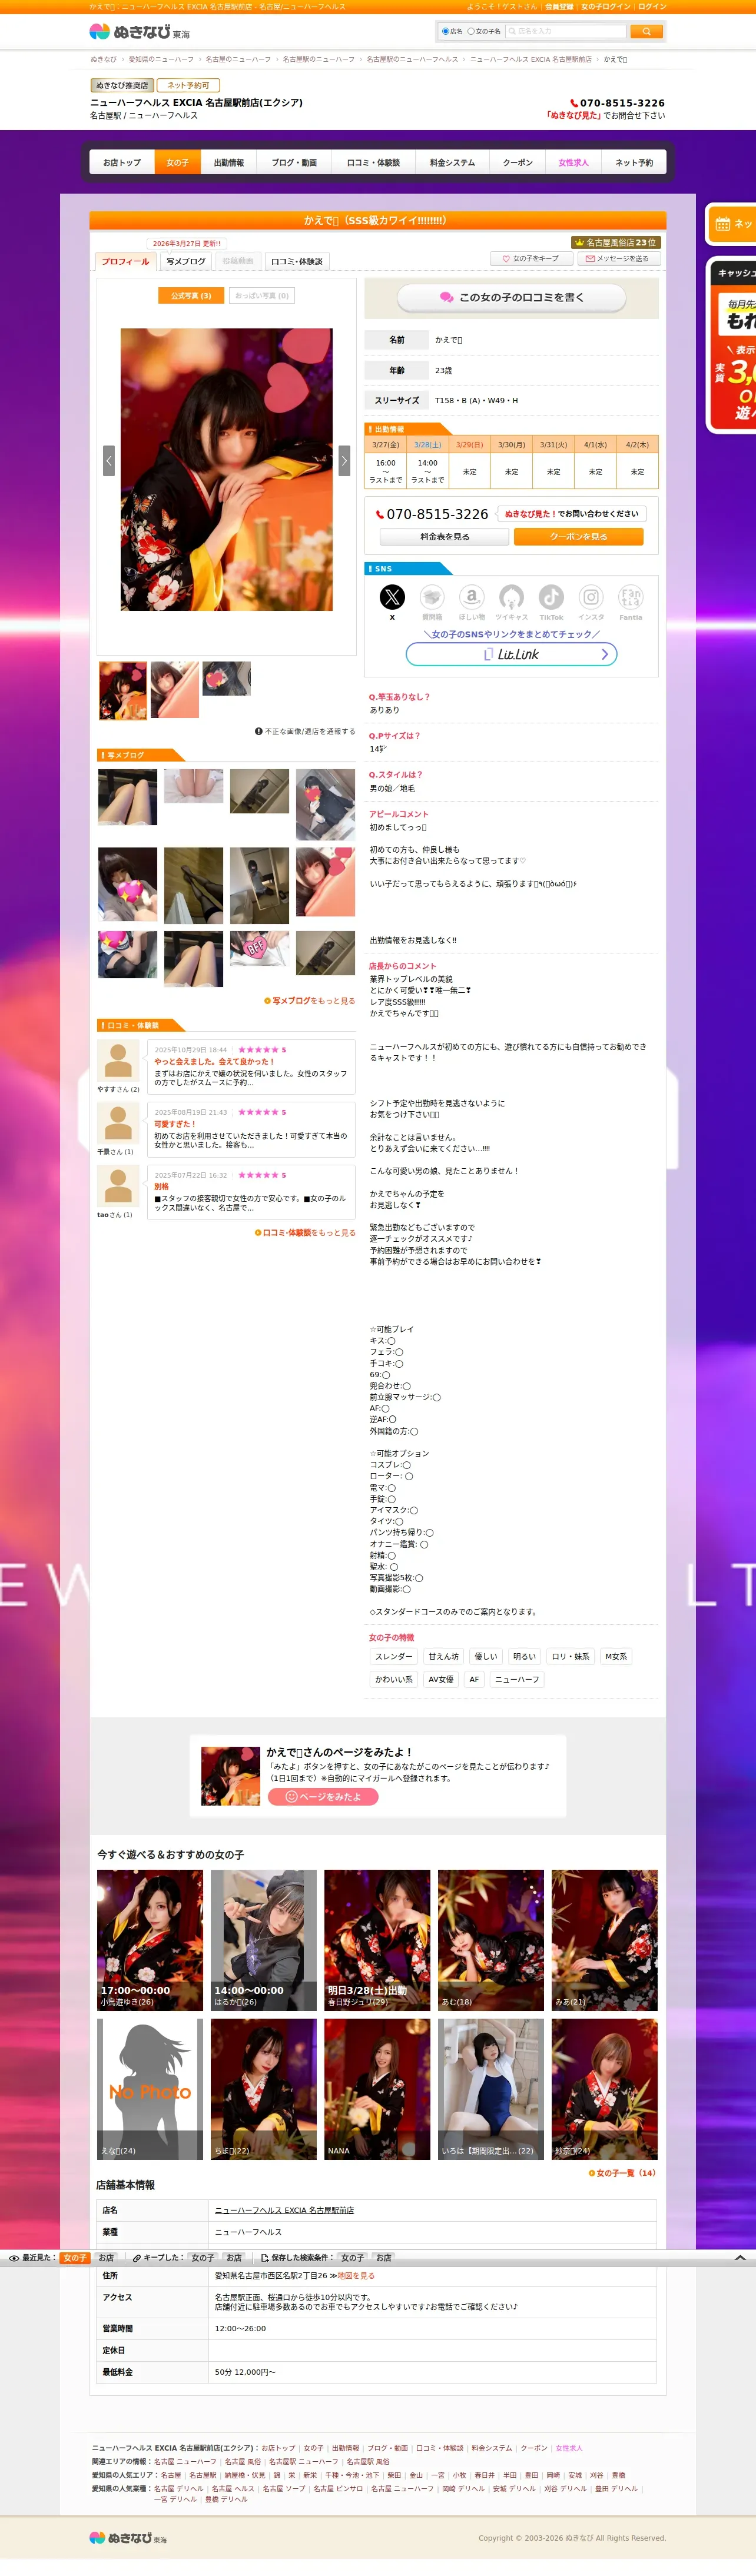Open the インスタ SNS icon

[591, 598]
